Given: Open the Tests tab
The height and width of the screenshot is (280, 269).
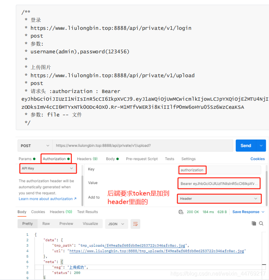Looking at the screenshot, I should point(169,159).
